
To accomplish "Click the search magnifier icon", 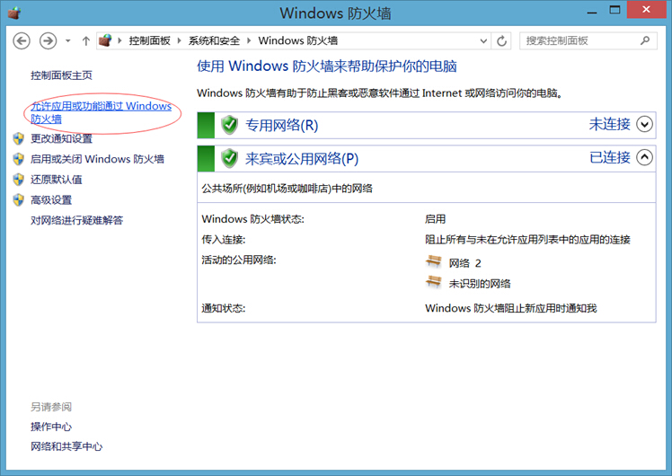I will click(645, 40).
